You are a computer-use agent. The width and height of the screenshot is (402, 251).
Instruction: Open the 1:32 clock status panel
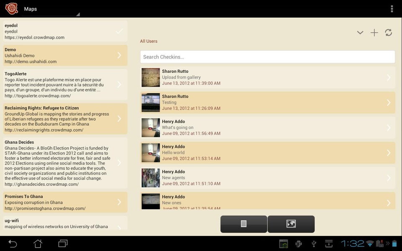(x=353, y=243)
